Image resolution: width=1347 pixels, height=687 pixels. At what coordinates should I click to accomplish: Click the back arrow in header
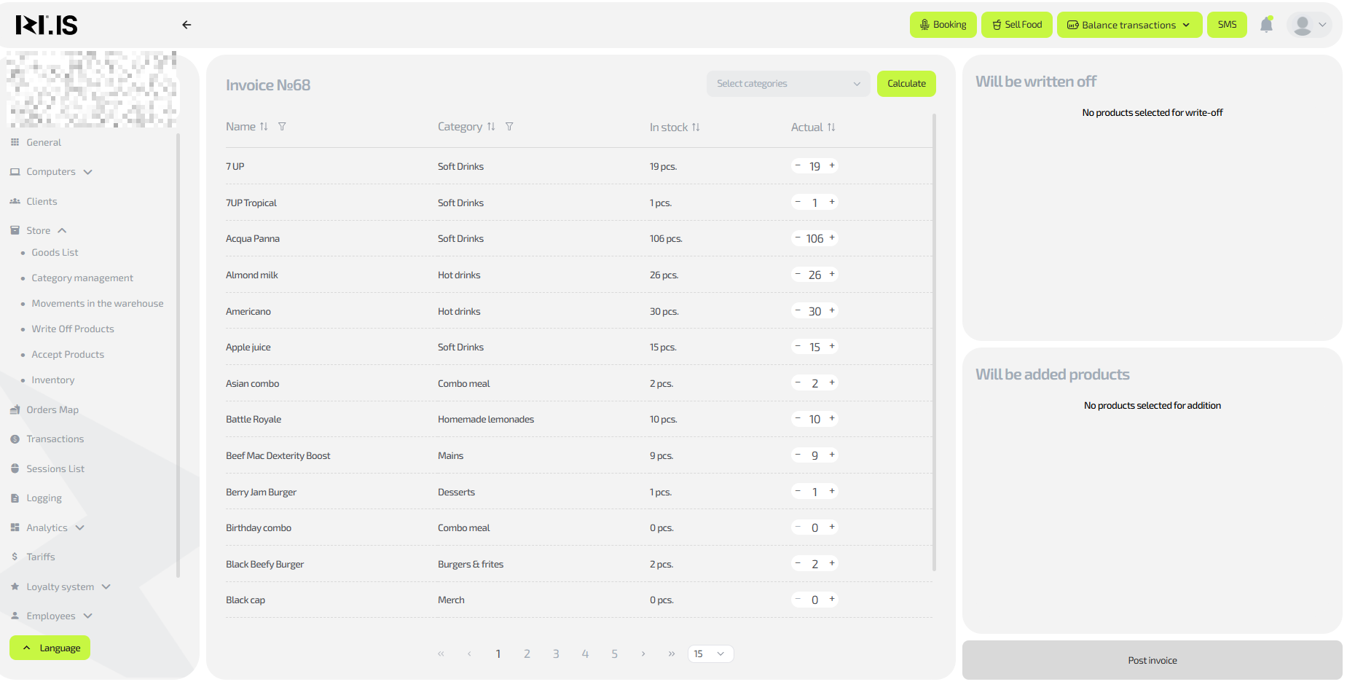point(186,25)
